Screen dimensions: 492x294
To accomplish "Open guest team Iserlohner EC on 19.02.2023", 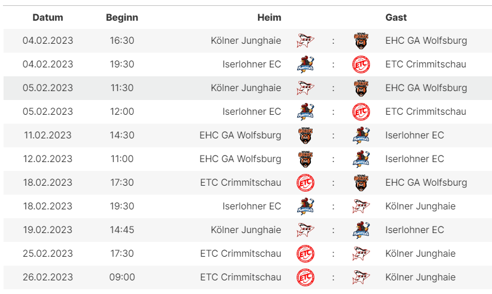I will (x=414, y=230).
